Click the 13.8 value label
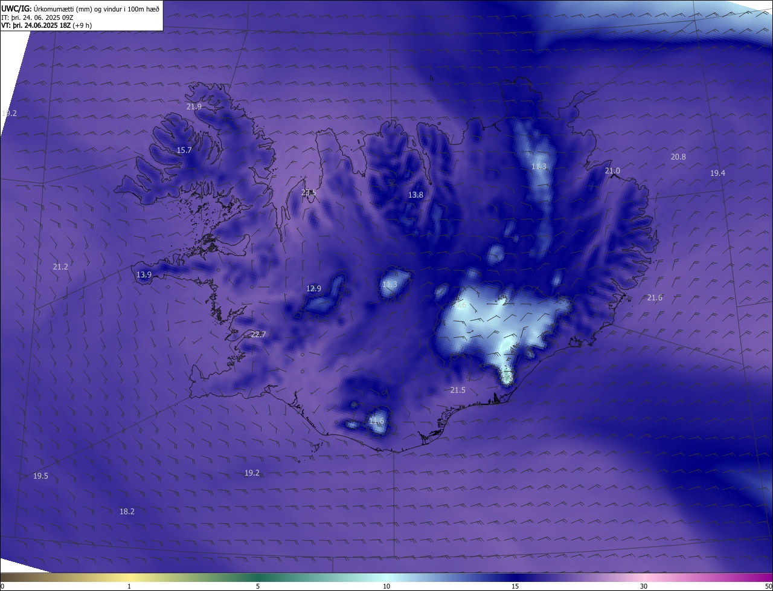 click(415, 195)
